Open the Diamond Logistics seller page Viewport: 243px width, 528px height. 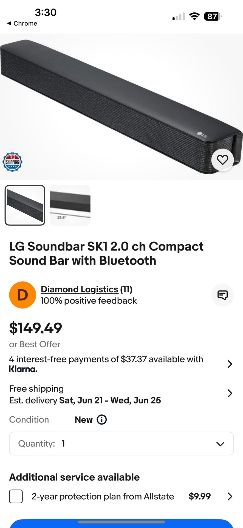tap(80, 289)
